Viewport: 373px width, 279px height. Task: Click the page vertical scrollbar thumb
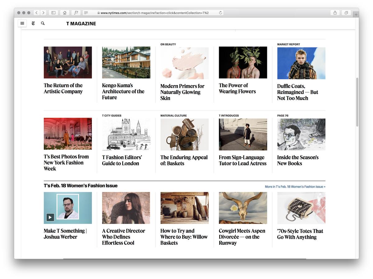coord(357,102)
